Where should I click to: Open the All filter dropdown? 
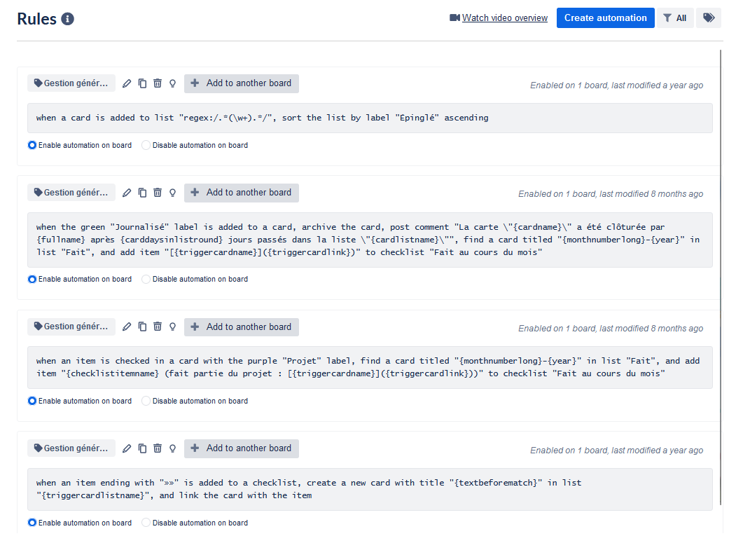click(x=675, y=18)
